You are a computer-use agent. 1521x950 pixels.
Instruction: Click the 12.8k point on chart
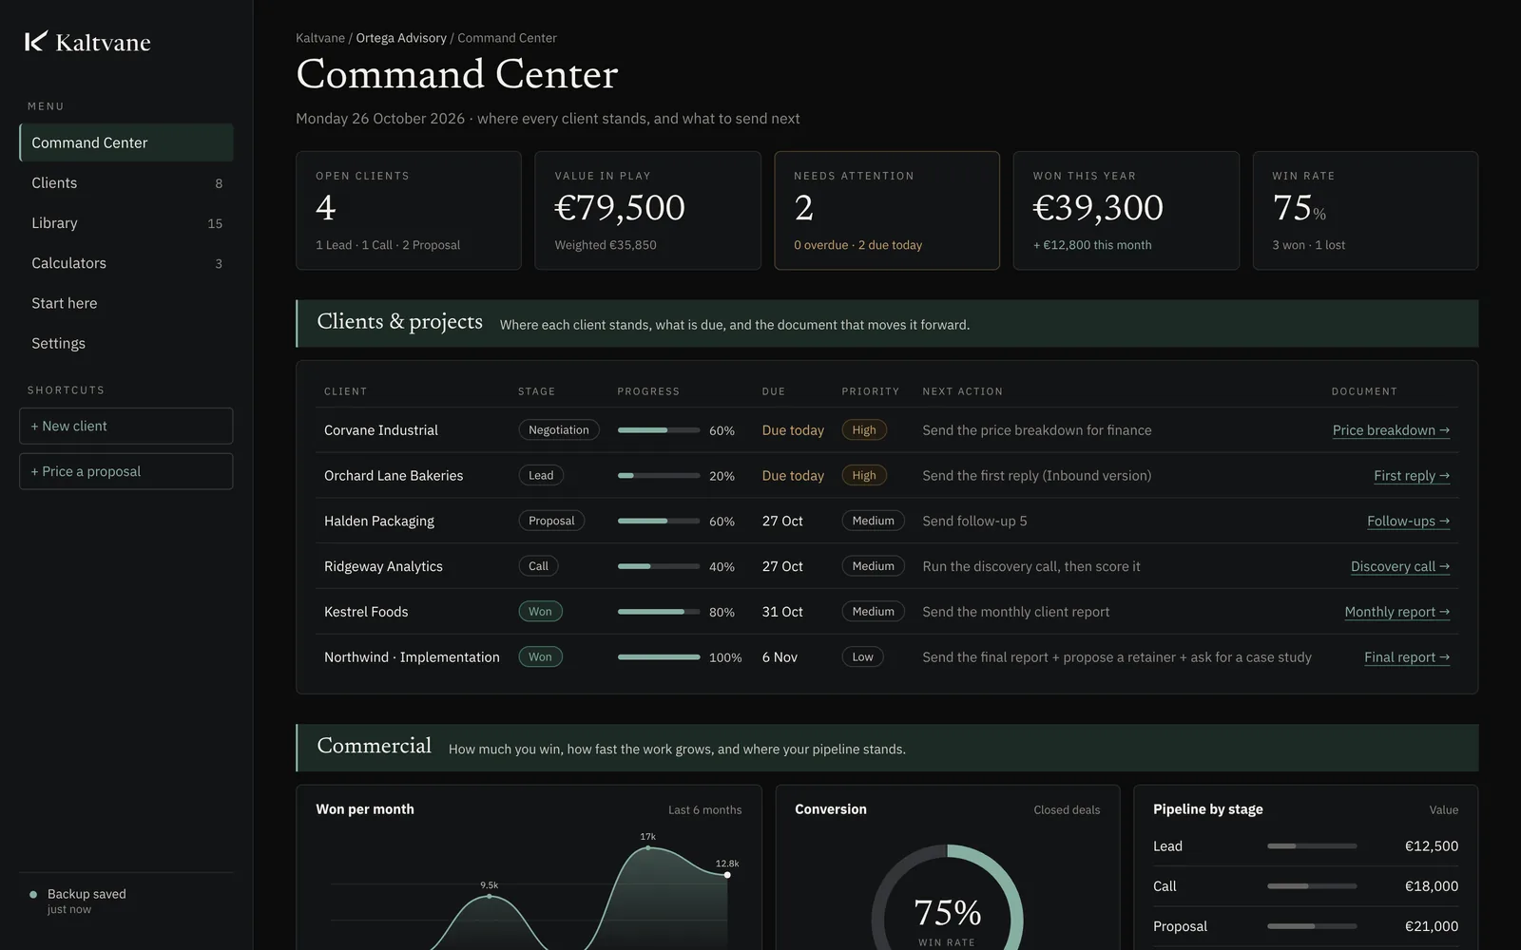click(x=727, y=875)
